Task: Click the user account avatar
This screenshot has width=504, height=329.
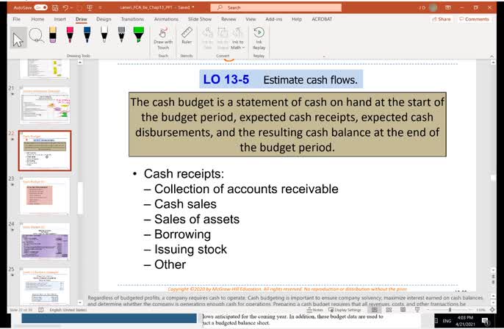Action: (x=433, y=7)
